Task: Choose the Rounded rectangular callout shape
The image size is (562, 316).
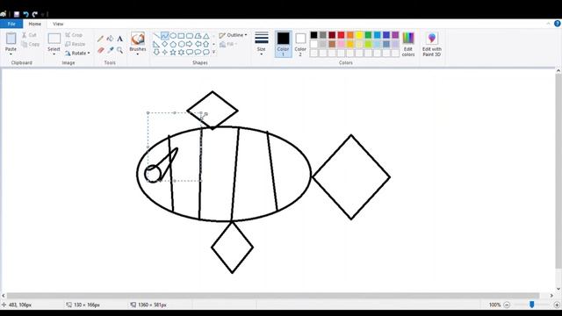Action: (190, 53)
